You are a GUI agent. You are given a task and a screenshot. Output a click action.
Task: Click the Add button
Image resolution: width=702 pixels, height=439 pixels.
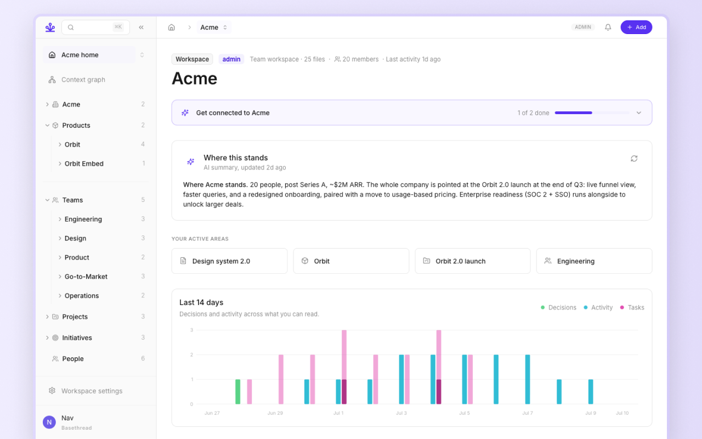point(636,27)
